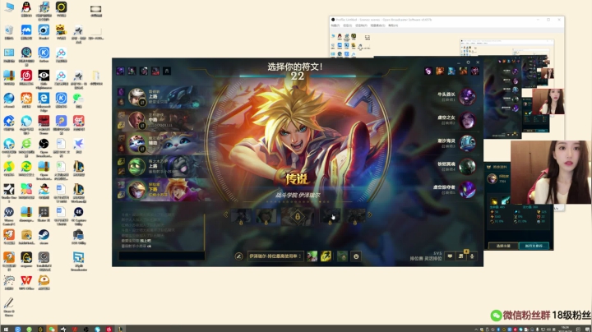This screenshot has height=332, width=592.
Task: Click the Yuumi 辅助 support teammate portrait
Action: point(136,143)
